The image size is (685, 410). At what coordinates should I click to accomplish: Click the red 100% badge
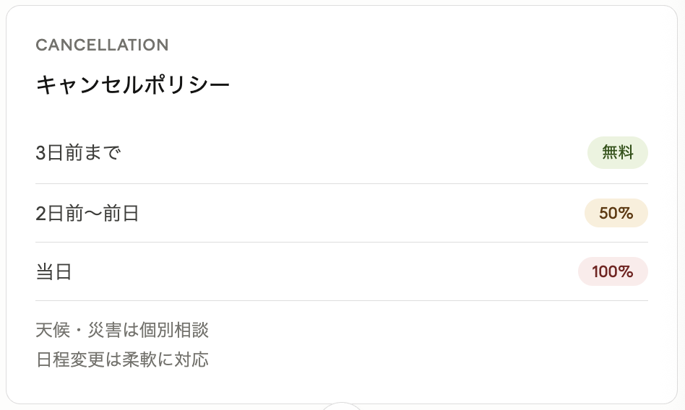coord(613,271)
